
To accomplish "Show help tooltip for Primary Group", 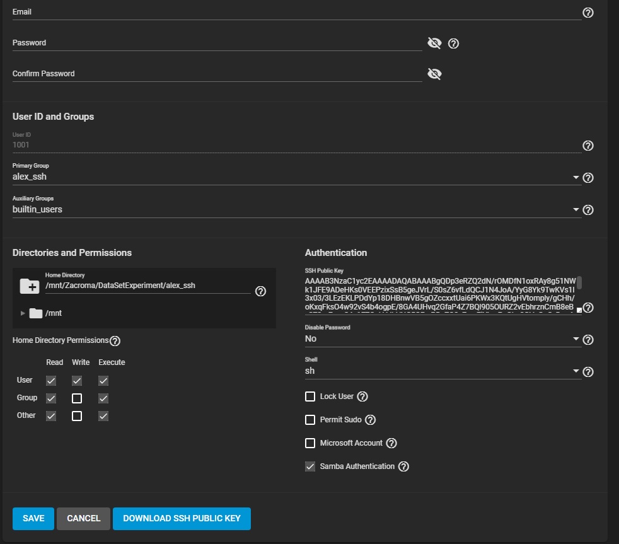I will [x=588, y=178].
